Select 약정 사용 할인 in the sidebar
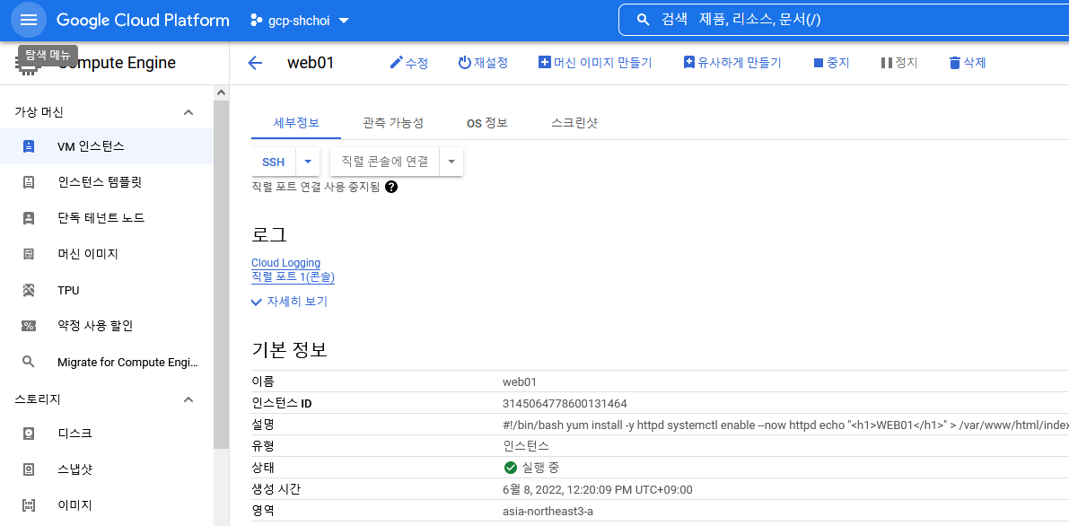The image size is (1069, 526). pyautogui.click(x=106, y=326)
